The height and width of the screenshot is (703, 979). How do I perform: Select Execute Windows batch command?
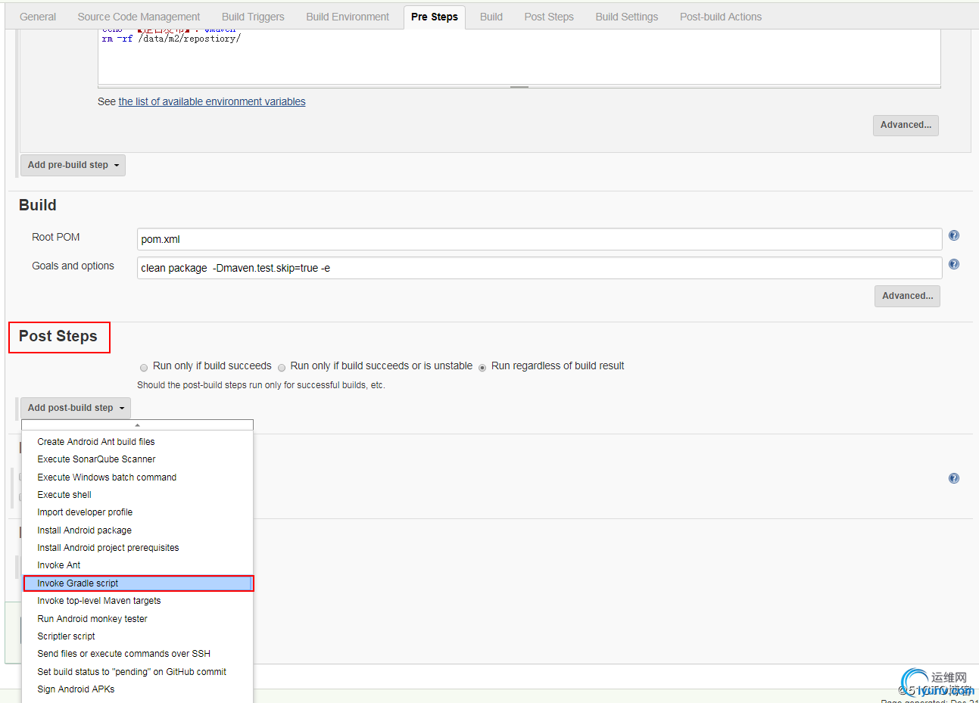point(138,477)
